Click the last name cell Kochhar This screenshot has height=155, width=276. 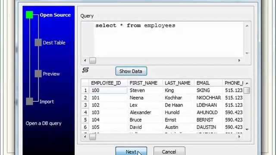click(x=179, y=98)
